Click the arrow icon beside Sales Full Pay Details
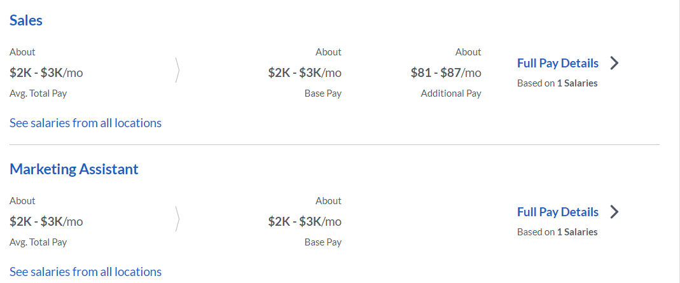Screen dimensions: 680x283 [x=614, y=63]
